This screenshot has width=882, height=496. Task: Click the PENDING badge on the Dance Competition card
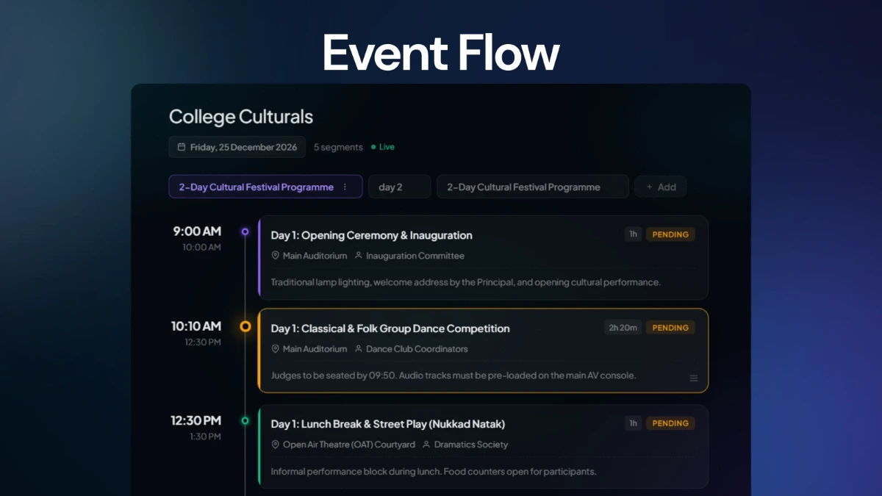pyautogui.click(x=670, y=328)
